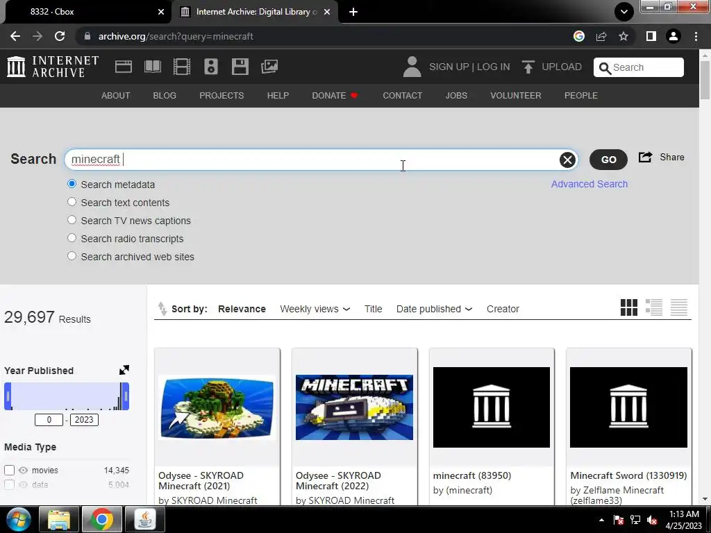
Task: Open Odysee SKYROAD Minecraft (2021) thumbnail
Action: click(217, 407)
